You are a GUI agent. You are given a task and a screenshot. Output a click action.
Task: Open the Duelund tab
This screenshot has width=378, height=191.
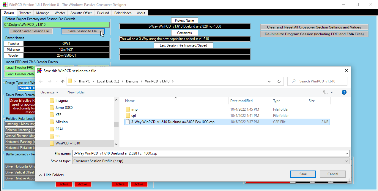tap(103, 13)
